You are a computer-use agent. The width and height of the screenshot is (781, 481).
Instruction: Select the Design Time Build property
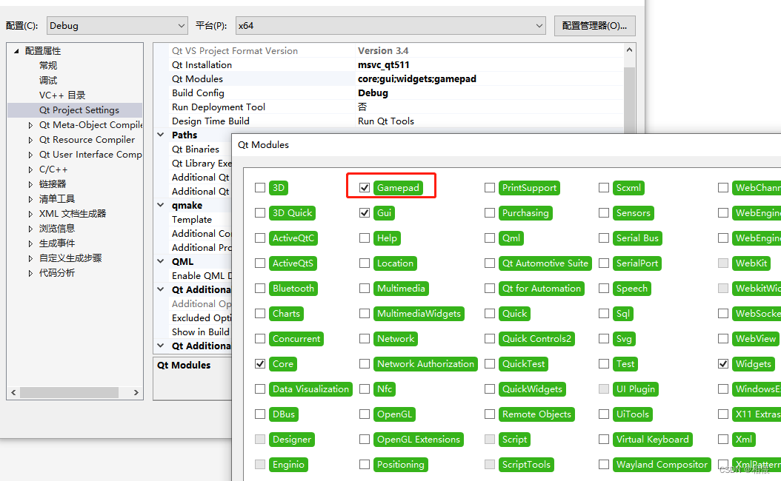tap(388, 121)
